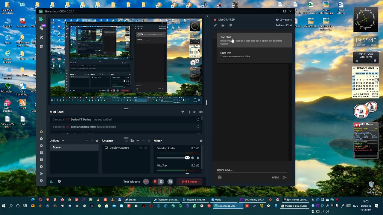Select the Display Capture source row
The width and height of the screenshot is (383, 215).
click(126, 148)
